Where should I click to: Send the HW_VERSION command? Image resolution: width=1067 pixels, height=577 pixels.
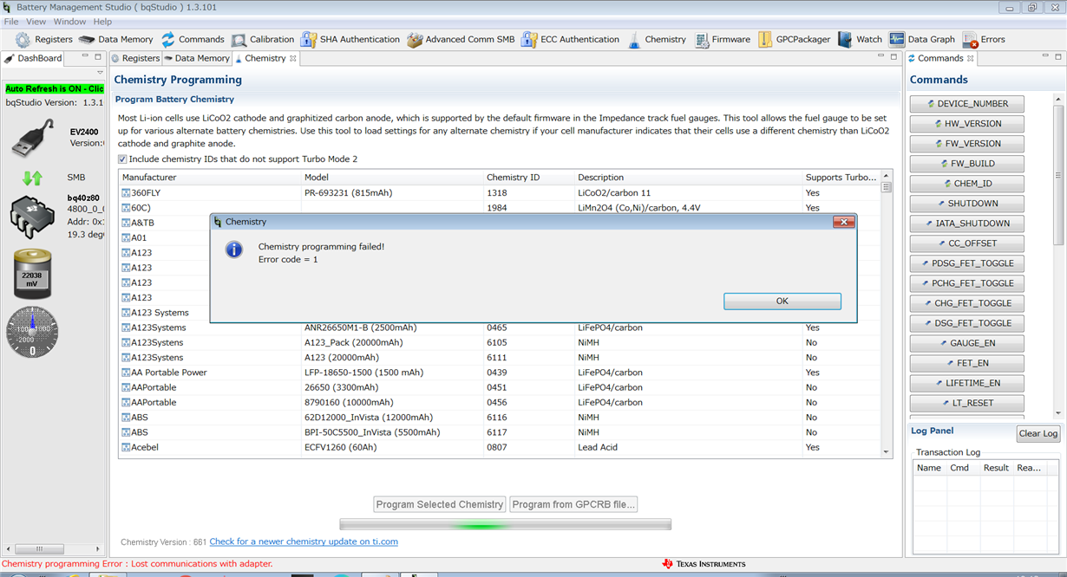point(967,124)
